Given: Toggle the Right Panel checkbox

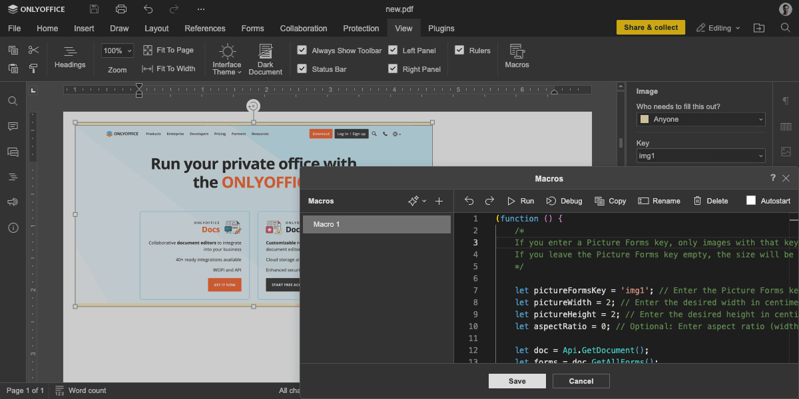Looking at the screenshot, I should pos(393,68).
